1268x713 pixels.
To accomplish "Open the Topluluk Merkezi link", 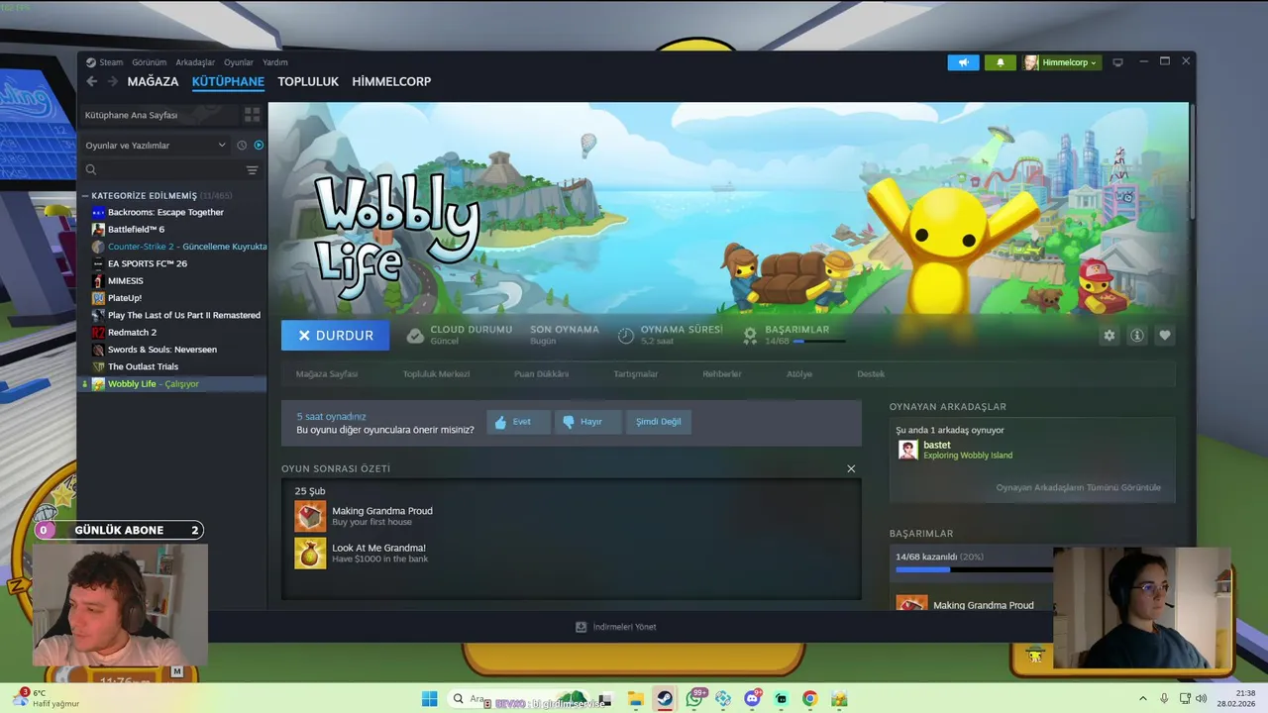I will (x=436, y=374).
